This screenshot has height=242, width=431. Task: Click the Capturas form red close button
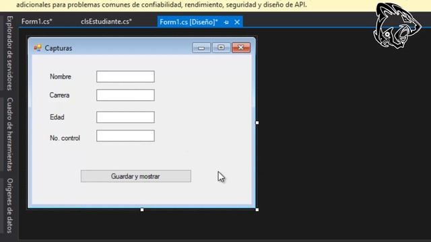coord(241,48)
